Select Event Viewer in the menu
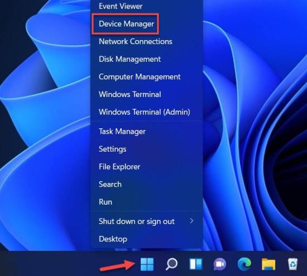The width and height of the screenshot is (307, 276). click(x=146, y=6)
